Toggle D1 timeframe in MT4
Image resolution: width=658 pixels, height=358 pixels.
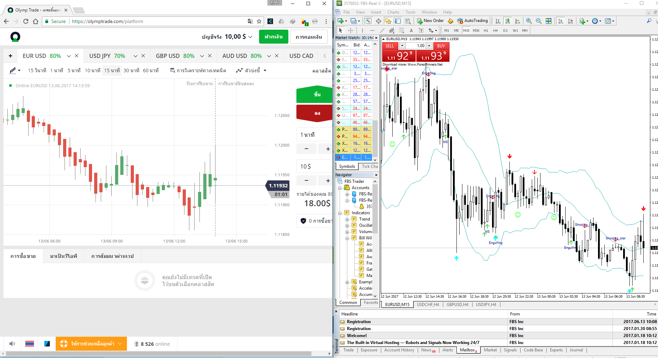tap(505, 30)
